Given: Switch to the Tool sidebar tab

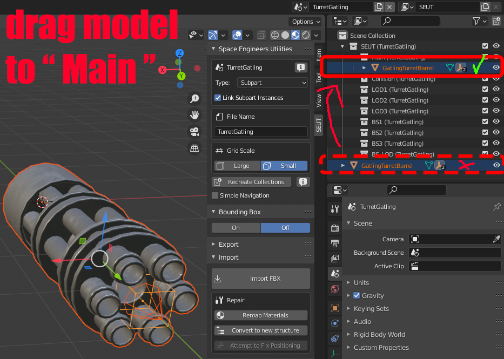Looking at the screenshot, I should [x=319, y=77].
